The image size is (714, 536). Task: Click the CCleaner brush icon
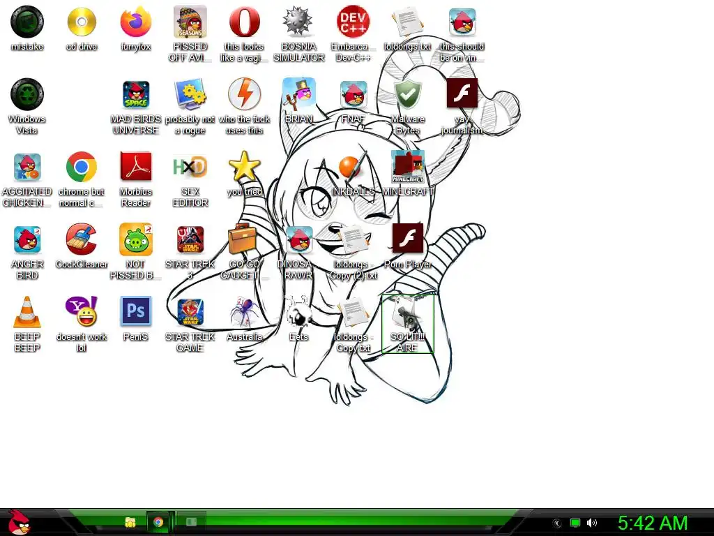(82, 239)
